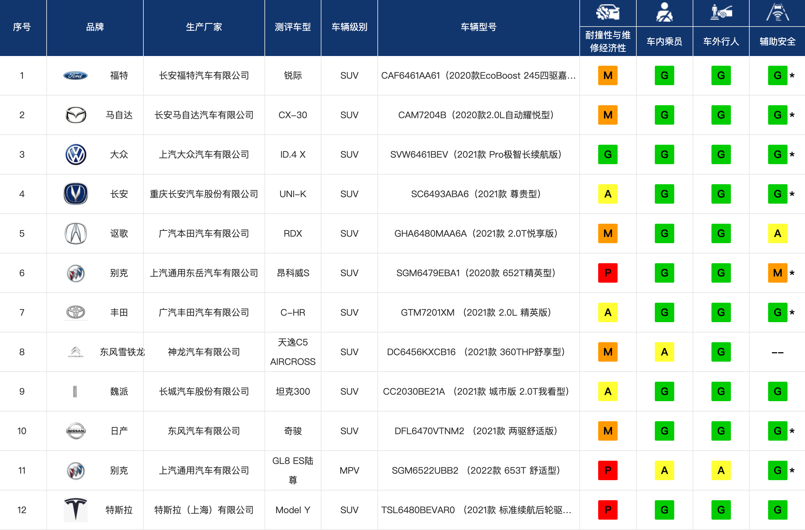Click the Citroën logo in row 8
The height and width of the screenshot is (530, 805).
(75, 352)
